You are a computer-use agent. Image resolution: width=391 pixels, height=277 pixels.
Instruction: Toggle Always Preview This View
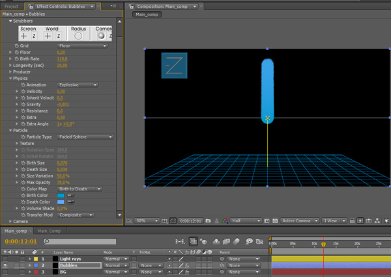click(129, 220)
